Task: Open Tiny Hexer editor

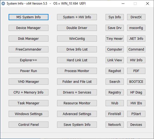Action: tap(115, 38)
